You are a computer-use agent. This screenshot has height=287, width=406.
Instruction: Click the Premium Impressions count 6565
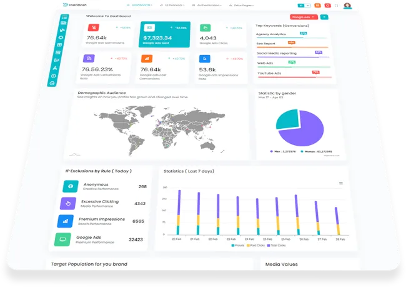(x=138, y=221)
